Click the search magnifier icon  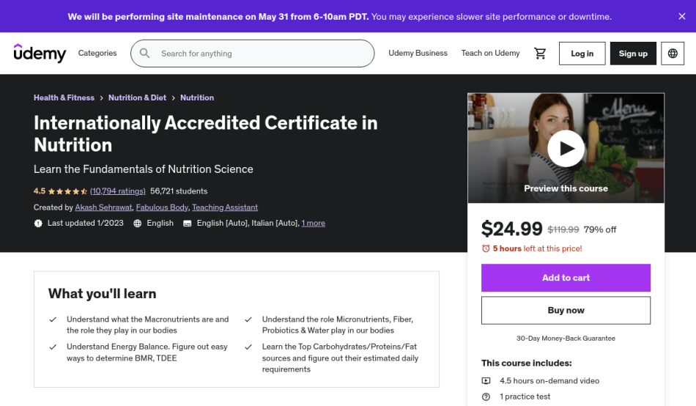click(145, 53)
